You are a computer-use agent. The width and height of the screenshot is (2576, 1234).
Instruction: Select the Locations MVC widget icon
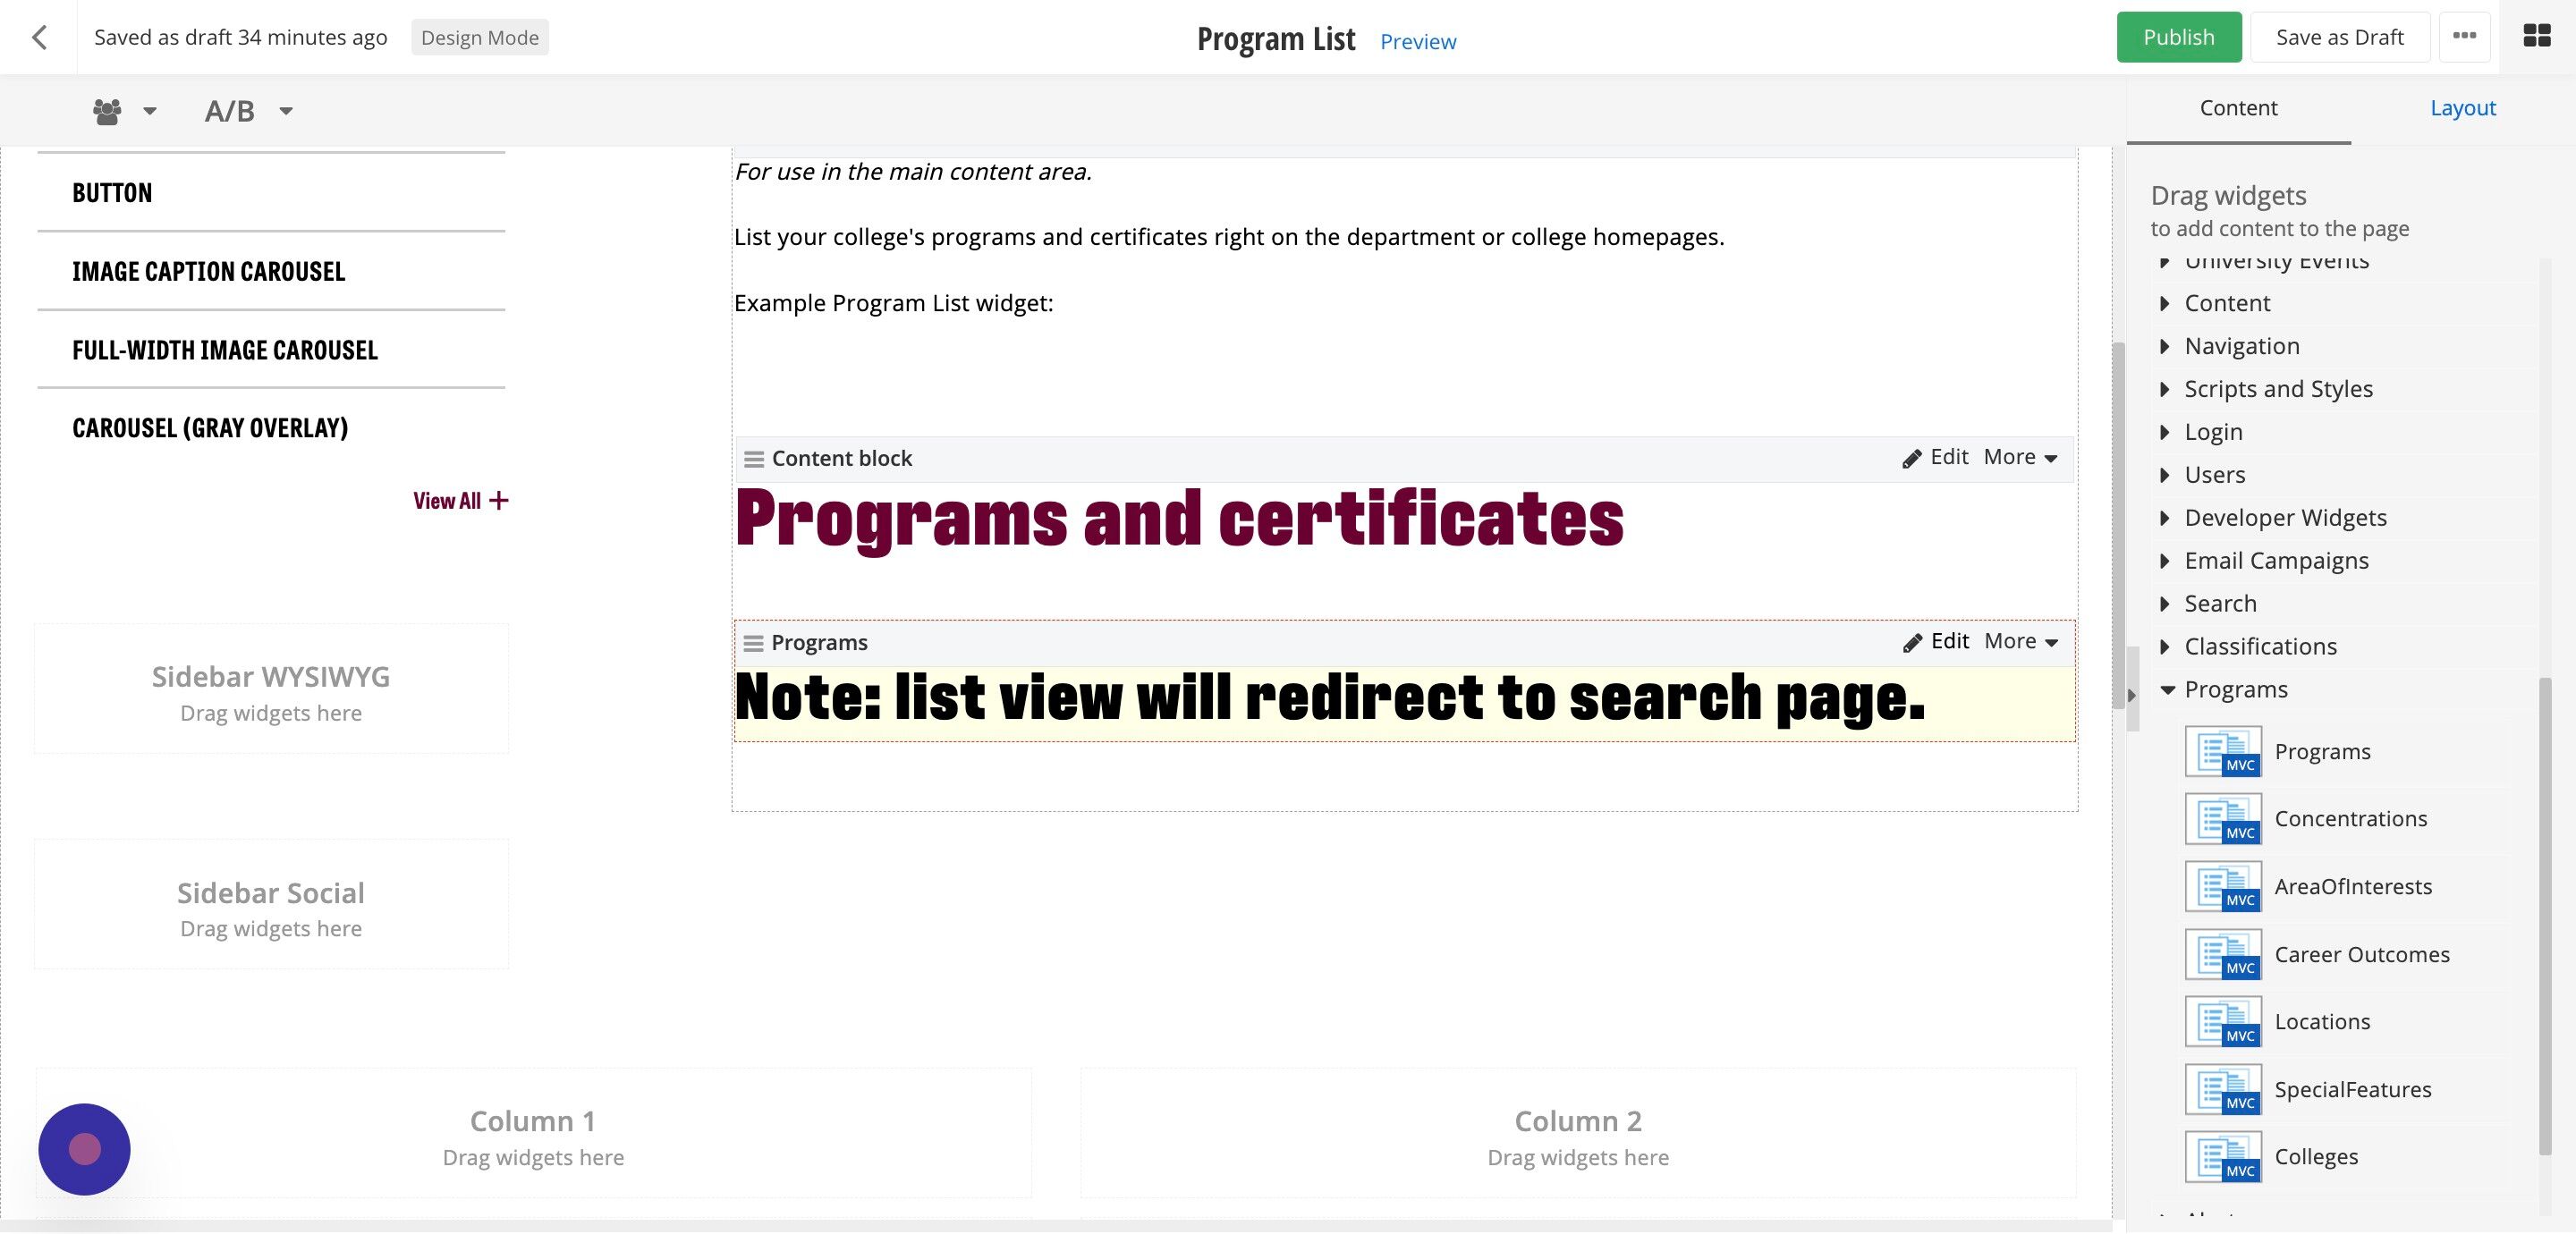click(2223, 1022)
